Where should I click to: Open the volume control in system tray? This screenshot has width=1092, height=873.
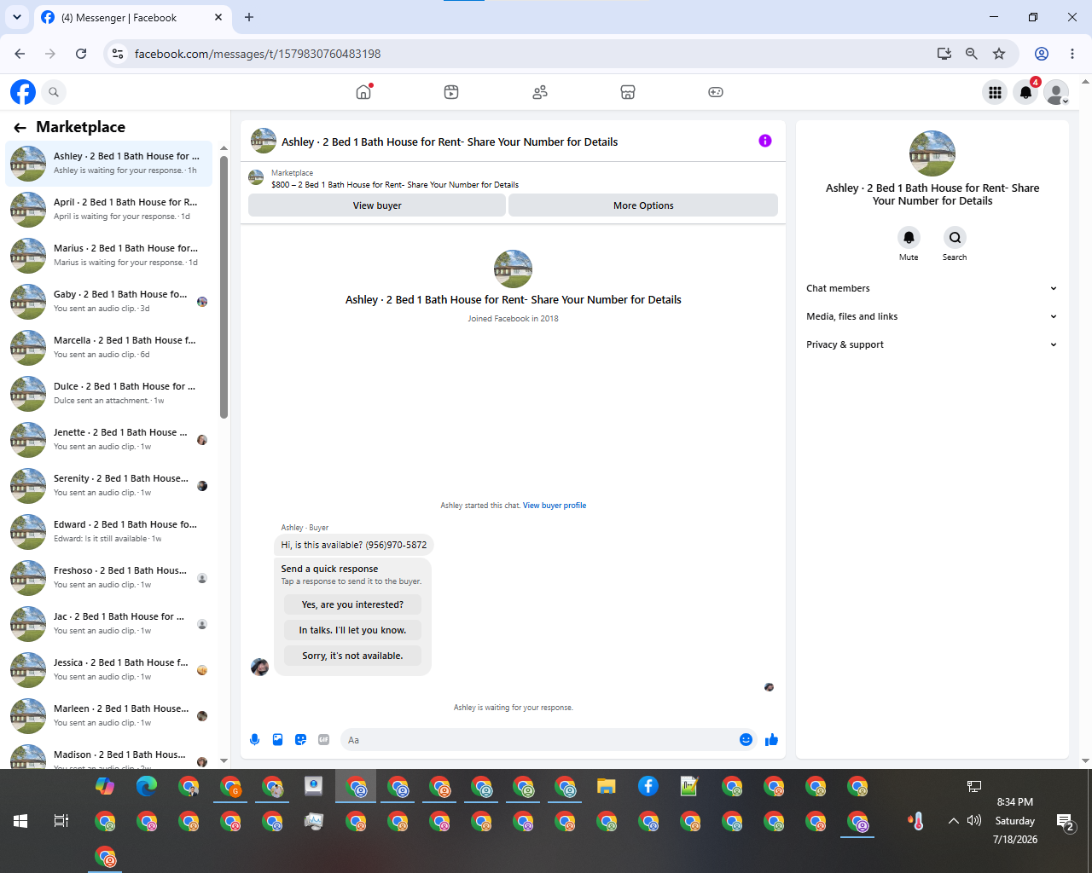[x=974, y=821]
